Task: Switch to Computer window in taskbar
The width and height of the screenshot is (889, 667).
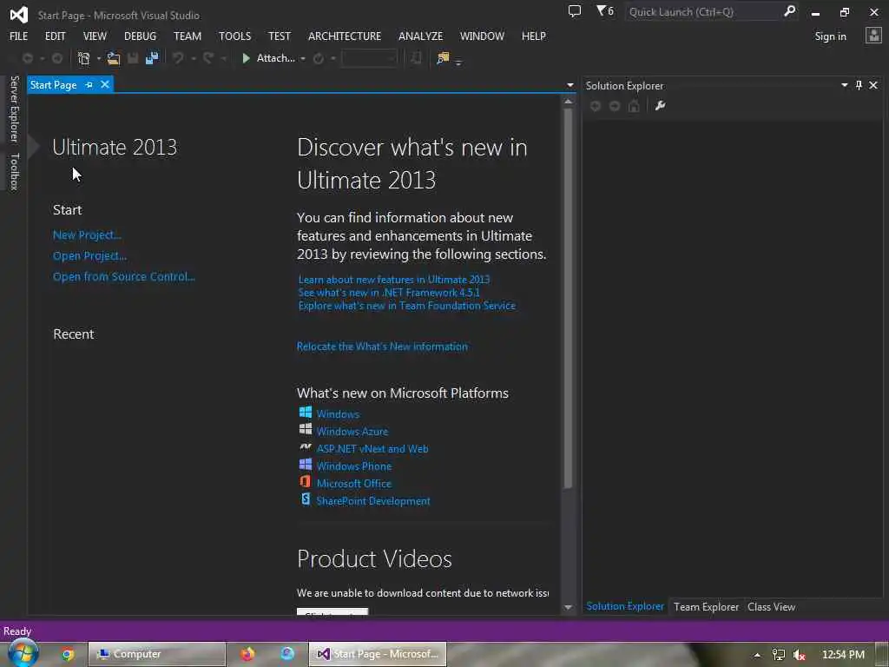Action: (157, 654)
